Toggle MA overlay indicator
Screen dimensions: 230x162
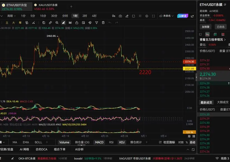click(x=15, y=142)
